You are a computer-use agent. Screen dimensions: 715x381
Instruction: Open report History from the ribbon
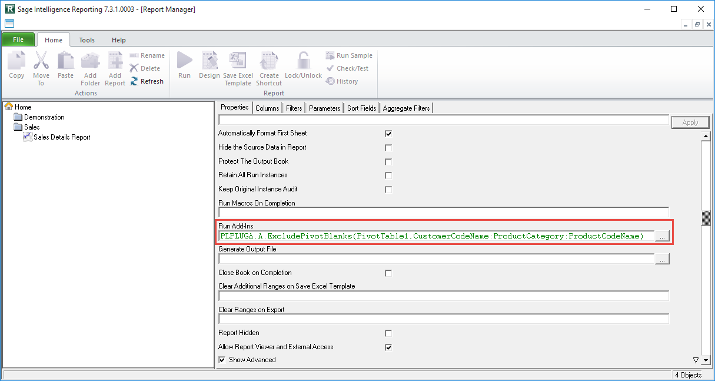pos(342,81)
